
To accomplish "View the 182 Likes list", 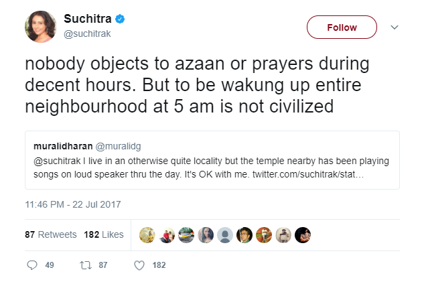I will click(104, 235).
